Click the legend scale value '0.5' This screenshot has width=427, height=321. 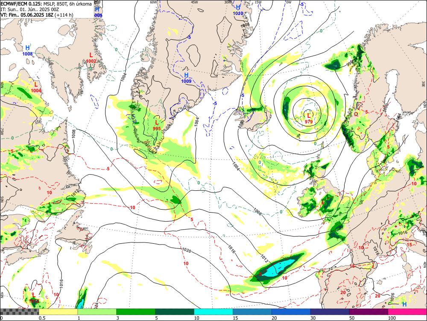pos(42,318)
